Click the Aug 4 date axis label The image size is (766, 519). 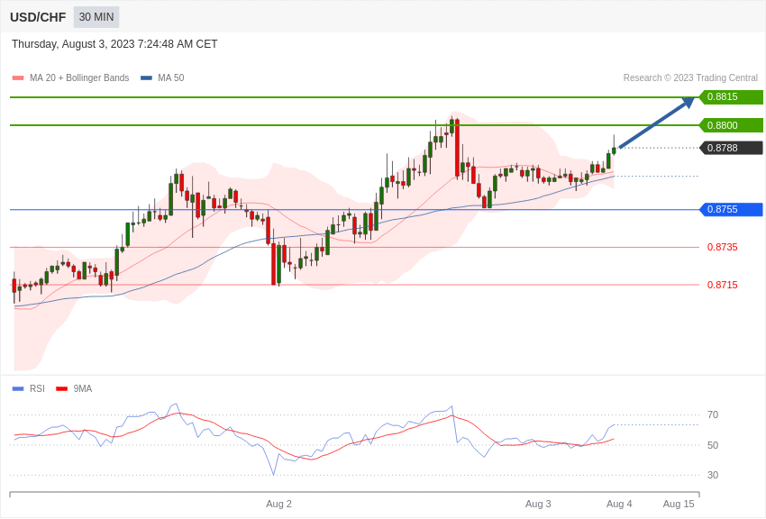click(x=619, y=504)
